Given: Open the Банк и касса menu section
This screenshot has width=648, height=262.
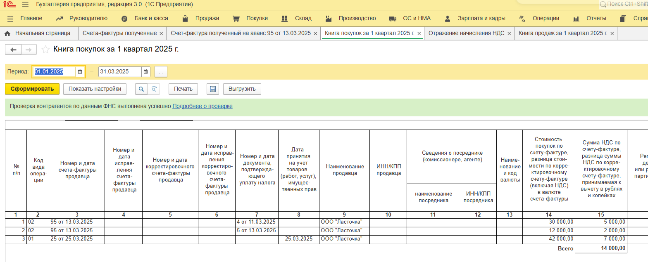Looking at the screenshot, I should click(151, 18).
